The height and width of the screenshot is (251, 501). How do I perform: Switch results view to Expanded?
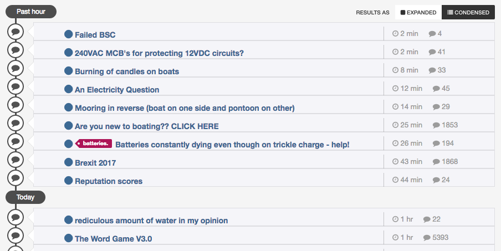pyautogui.click(x=418, y=12)
